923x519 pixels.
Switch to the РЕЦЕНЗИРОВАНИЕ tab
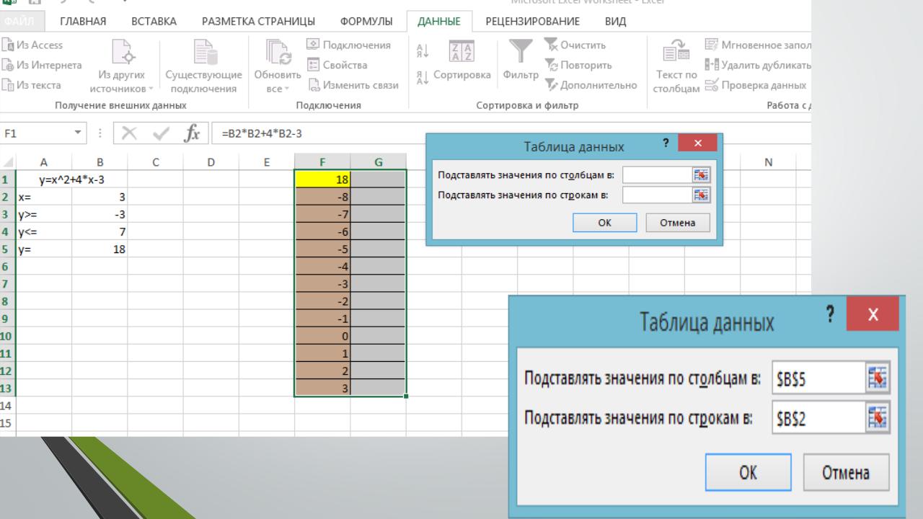pyautogui.click(x=533, y=22)
